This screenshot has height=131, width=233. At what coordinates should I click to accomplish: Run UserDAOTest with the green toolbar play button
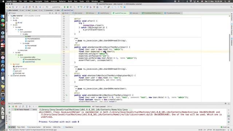(65, 7)
